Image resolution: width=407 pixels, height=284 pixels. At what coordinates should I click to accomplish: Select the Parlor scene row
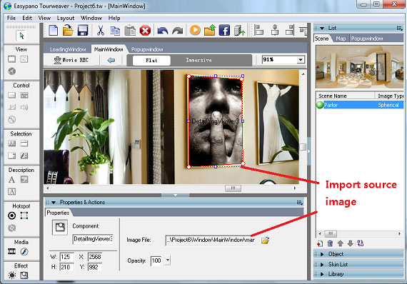359,105
